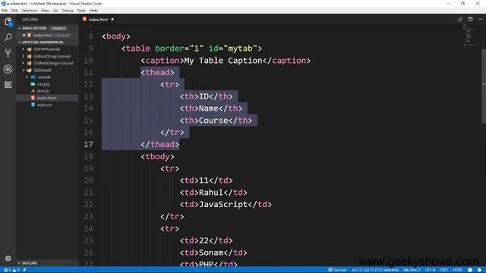Open the editor More Actions ellipsis
The height and width of the screenshot is (273, 486).
pos(481,19)
